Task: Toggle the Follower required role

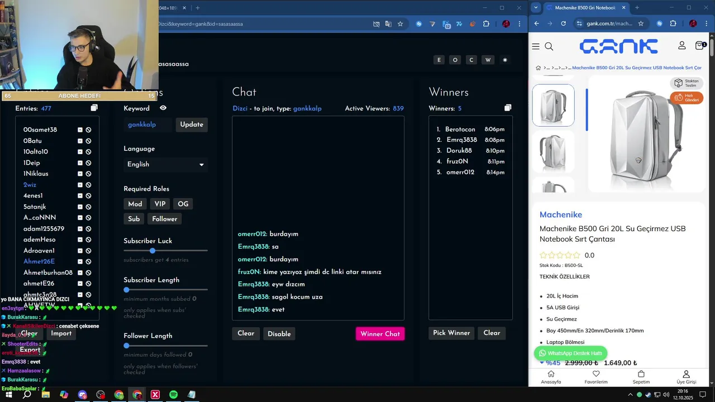Action: 165,219
